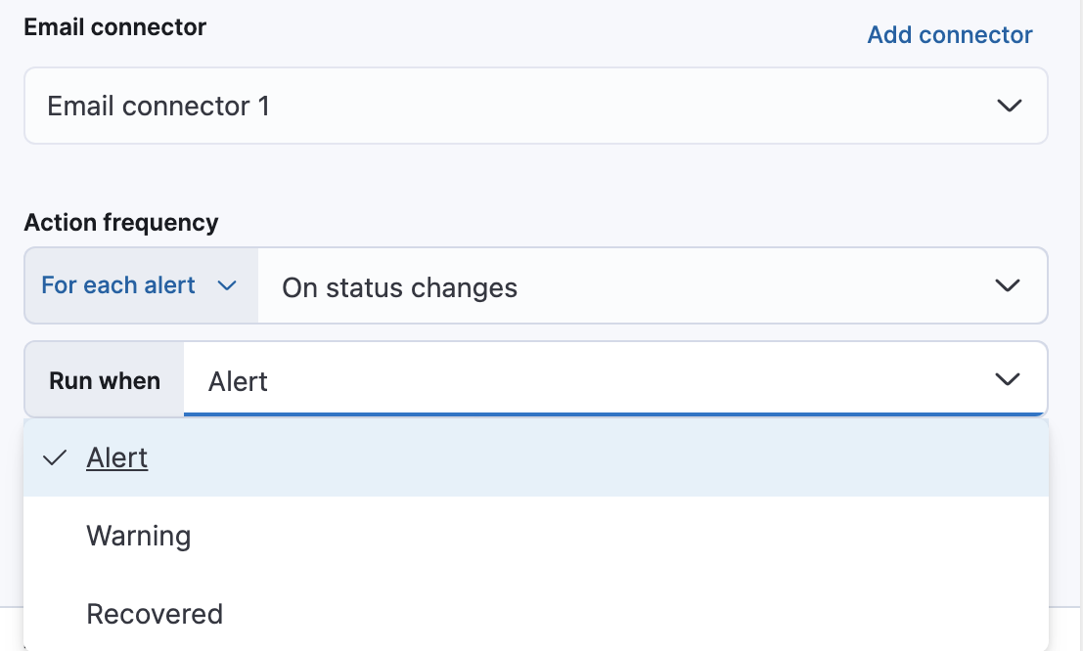
Task: Open the Email connector 1 selector
Action: (x=538, y=106)
